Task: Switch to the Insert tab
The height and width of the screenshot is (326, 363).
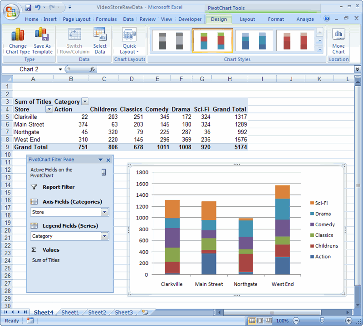Action: pos(50,19)
